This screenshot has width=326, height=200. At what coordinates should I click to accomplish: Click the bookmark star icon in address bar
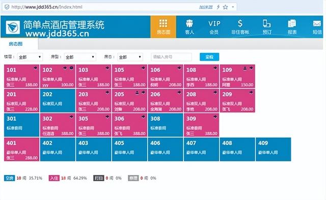[x=225, y=7]
